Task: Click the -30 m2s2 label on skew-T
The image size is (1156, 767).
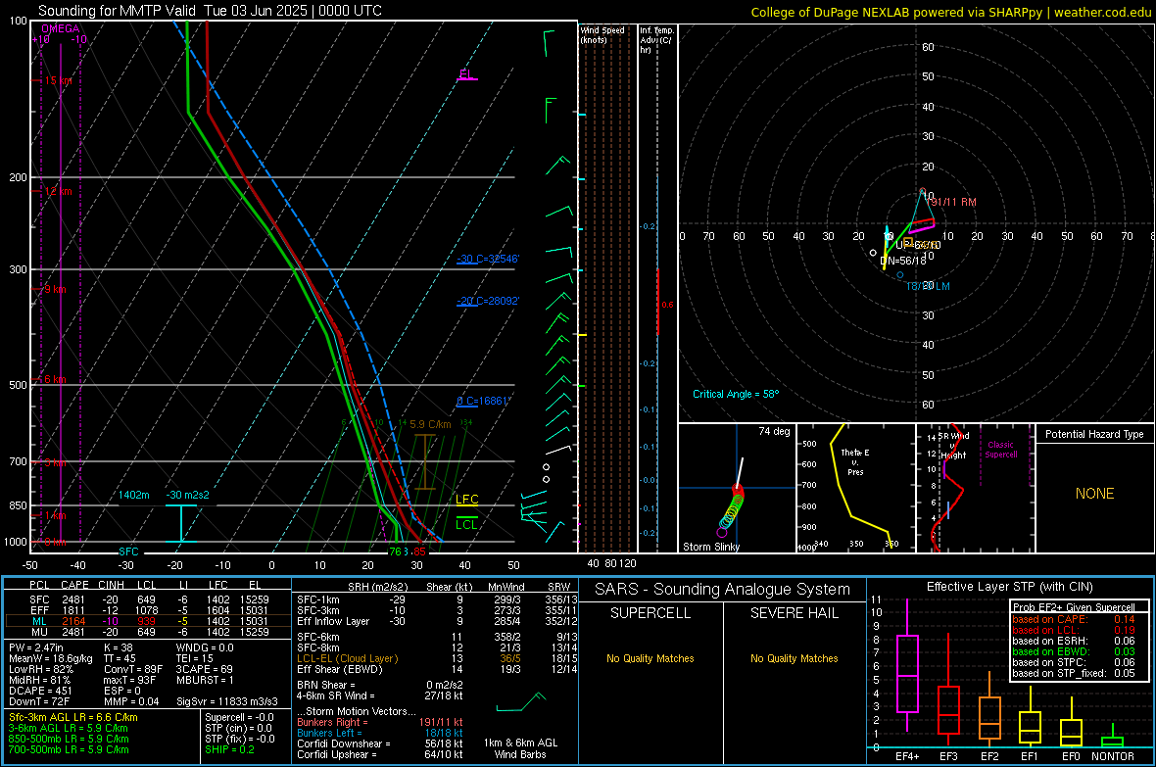Action: pyautogui.click(x=187, y=495)
